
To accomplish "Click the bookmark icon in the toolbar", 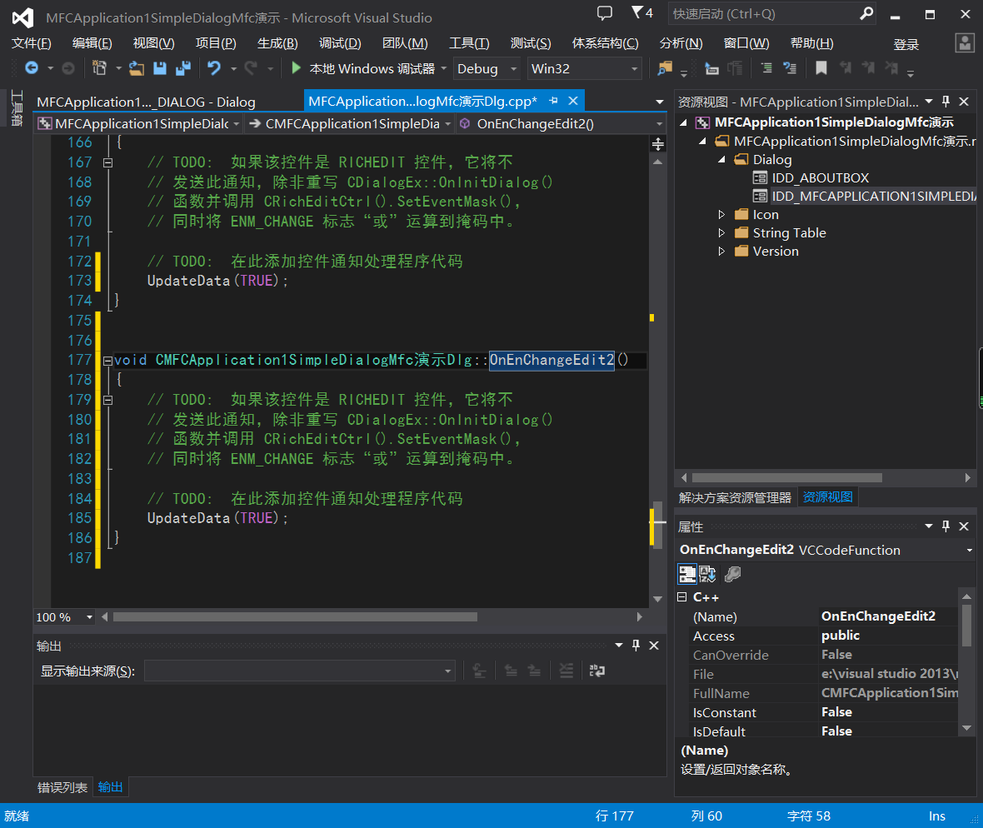I will (821, 68).
